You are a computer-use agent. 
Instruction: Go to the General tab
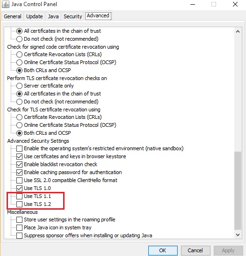(13, 16)
